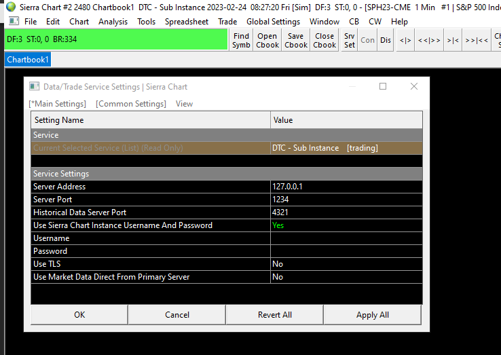The height and width of the screenshot is (355, 501).
Task: Open the Tools menu
Action: (x=147, y=22)
